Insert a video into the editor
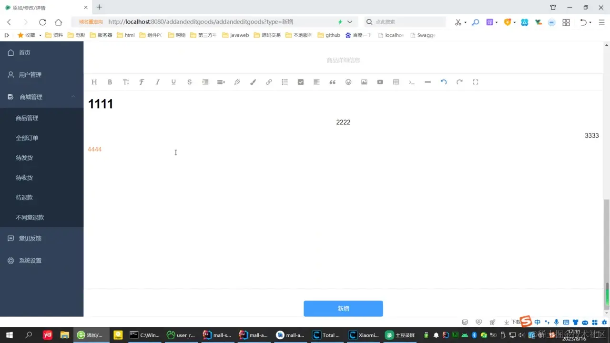The image size is (610, 343). click(380, 82)
